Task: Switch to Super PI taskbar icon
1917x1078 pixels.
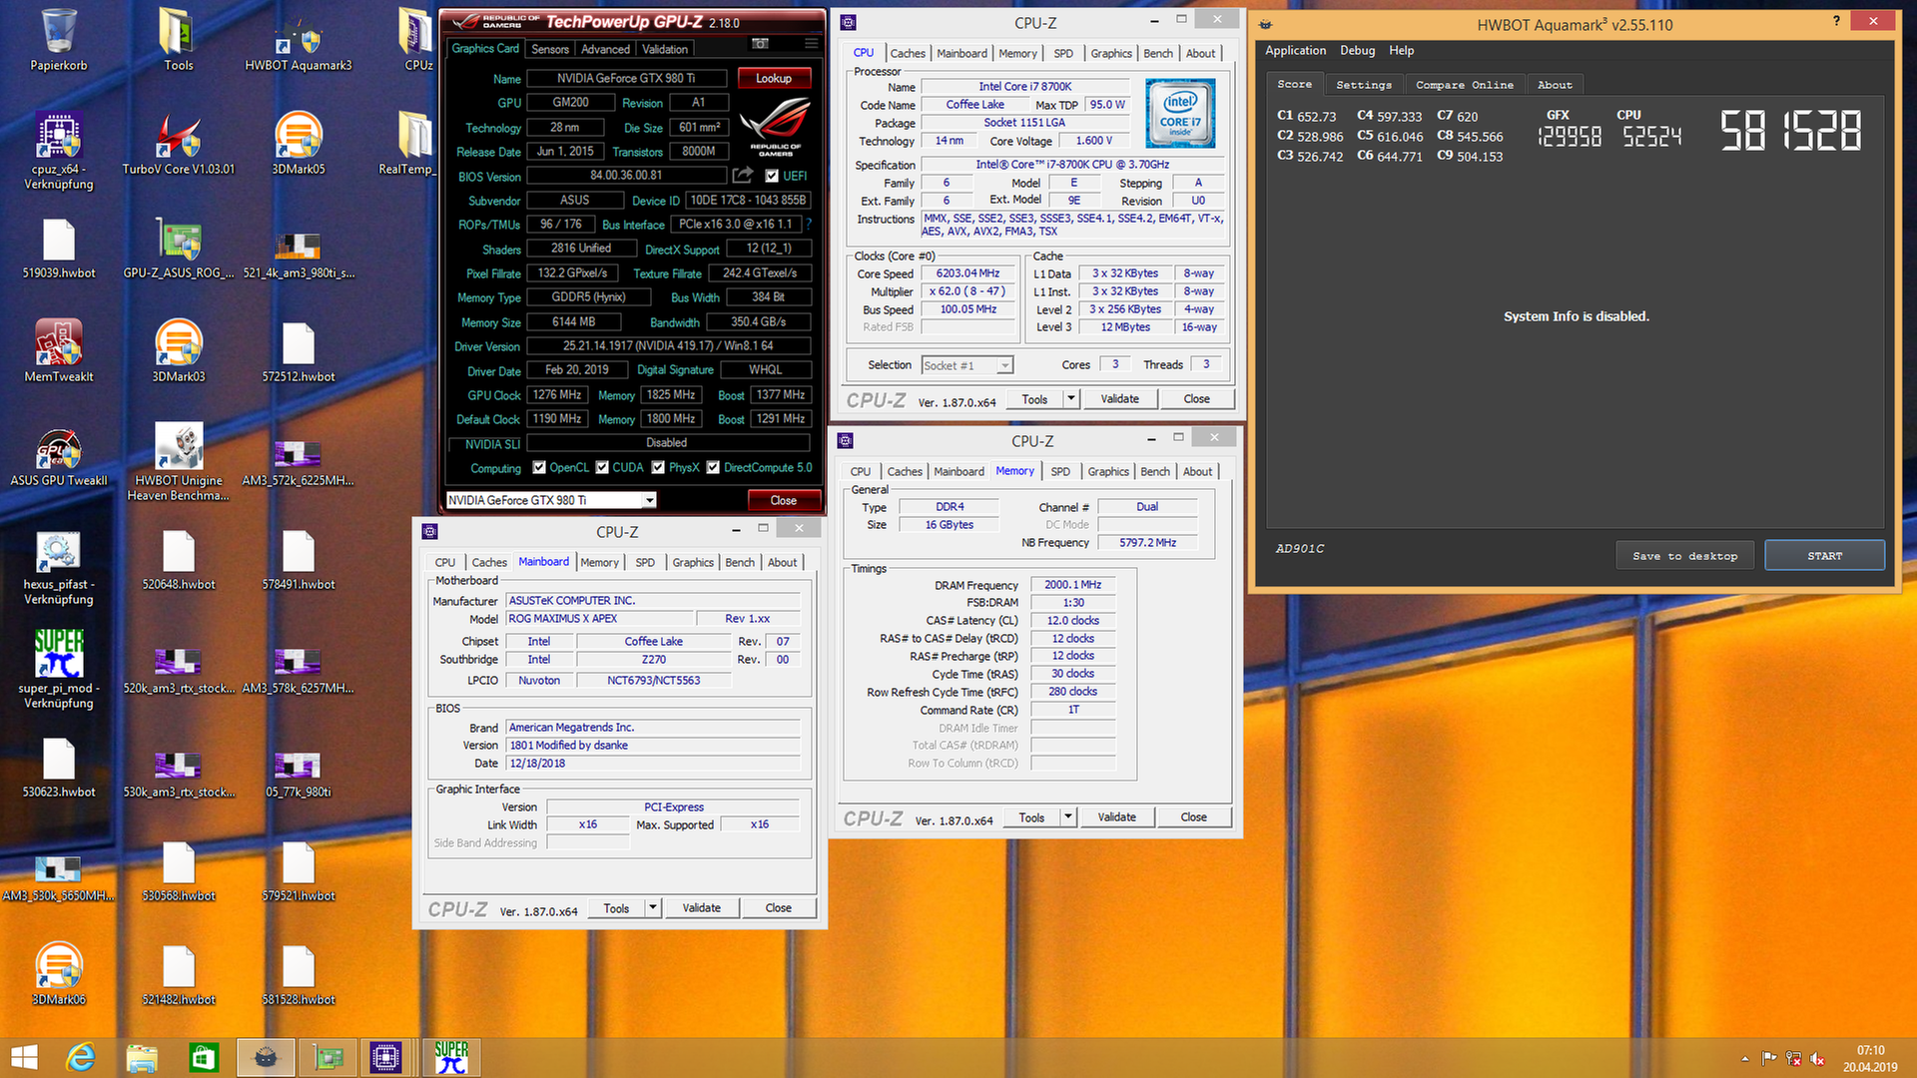Action: (x=451, y=1057)
